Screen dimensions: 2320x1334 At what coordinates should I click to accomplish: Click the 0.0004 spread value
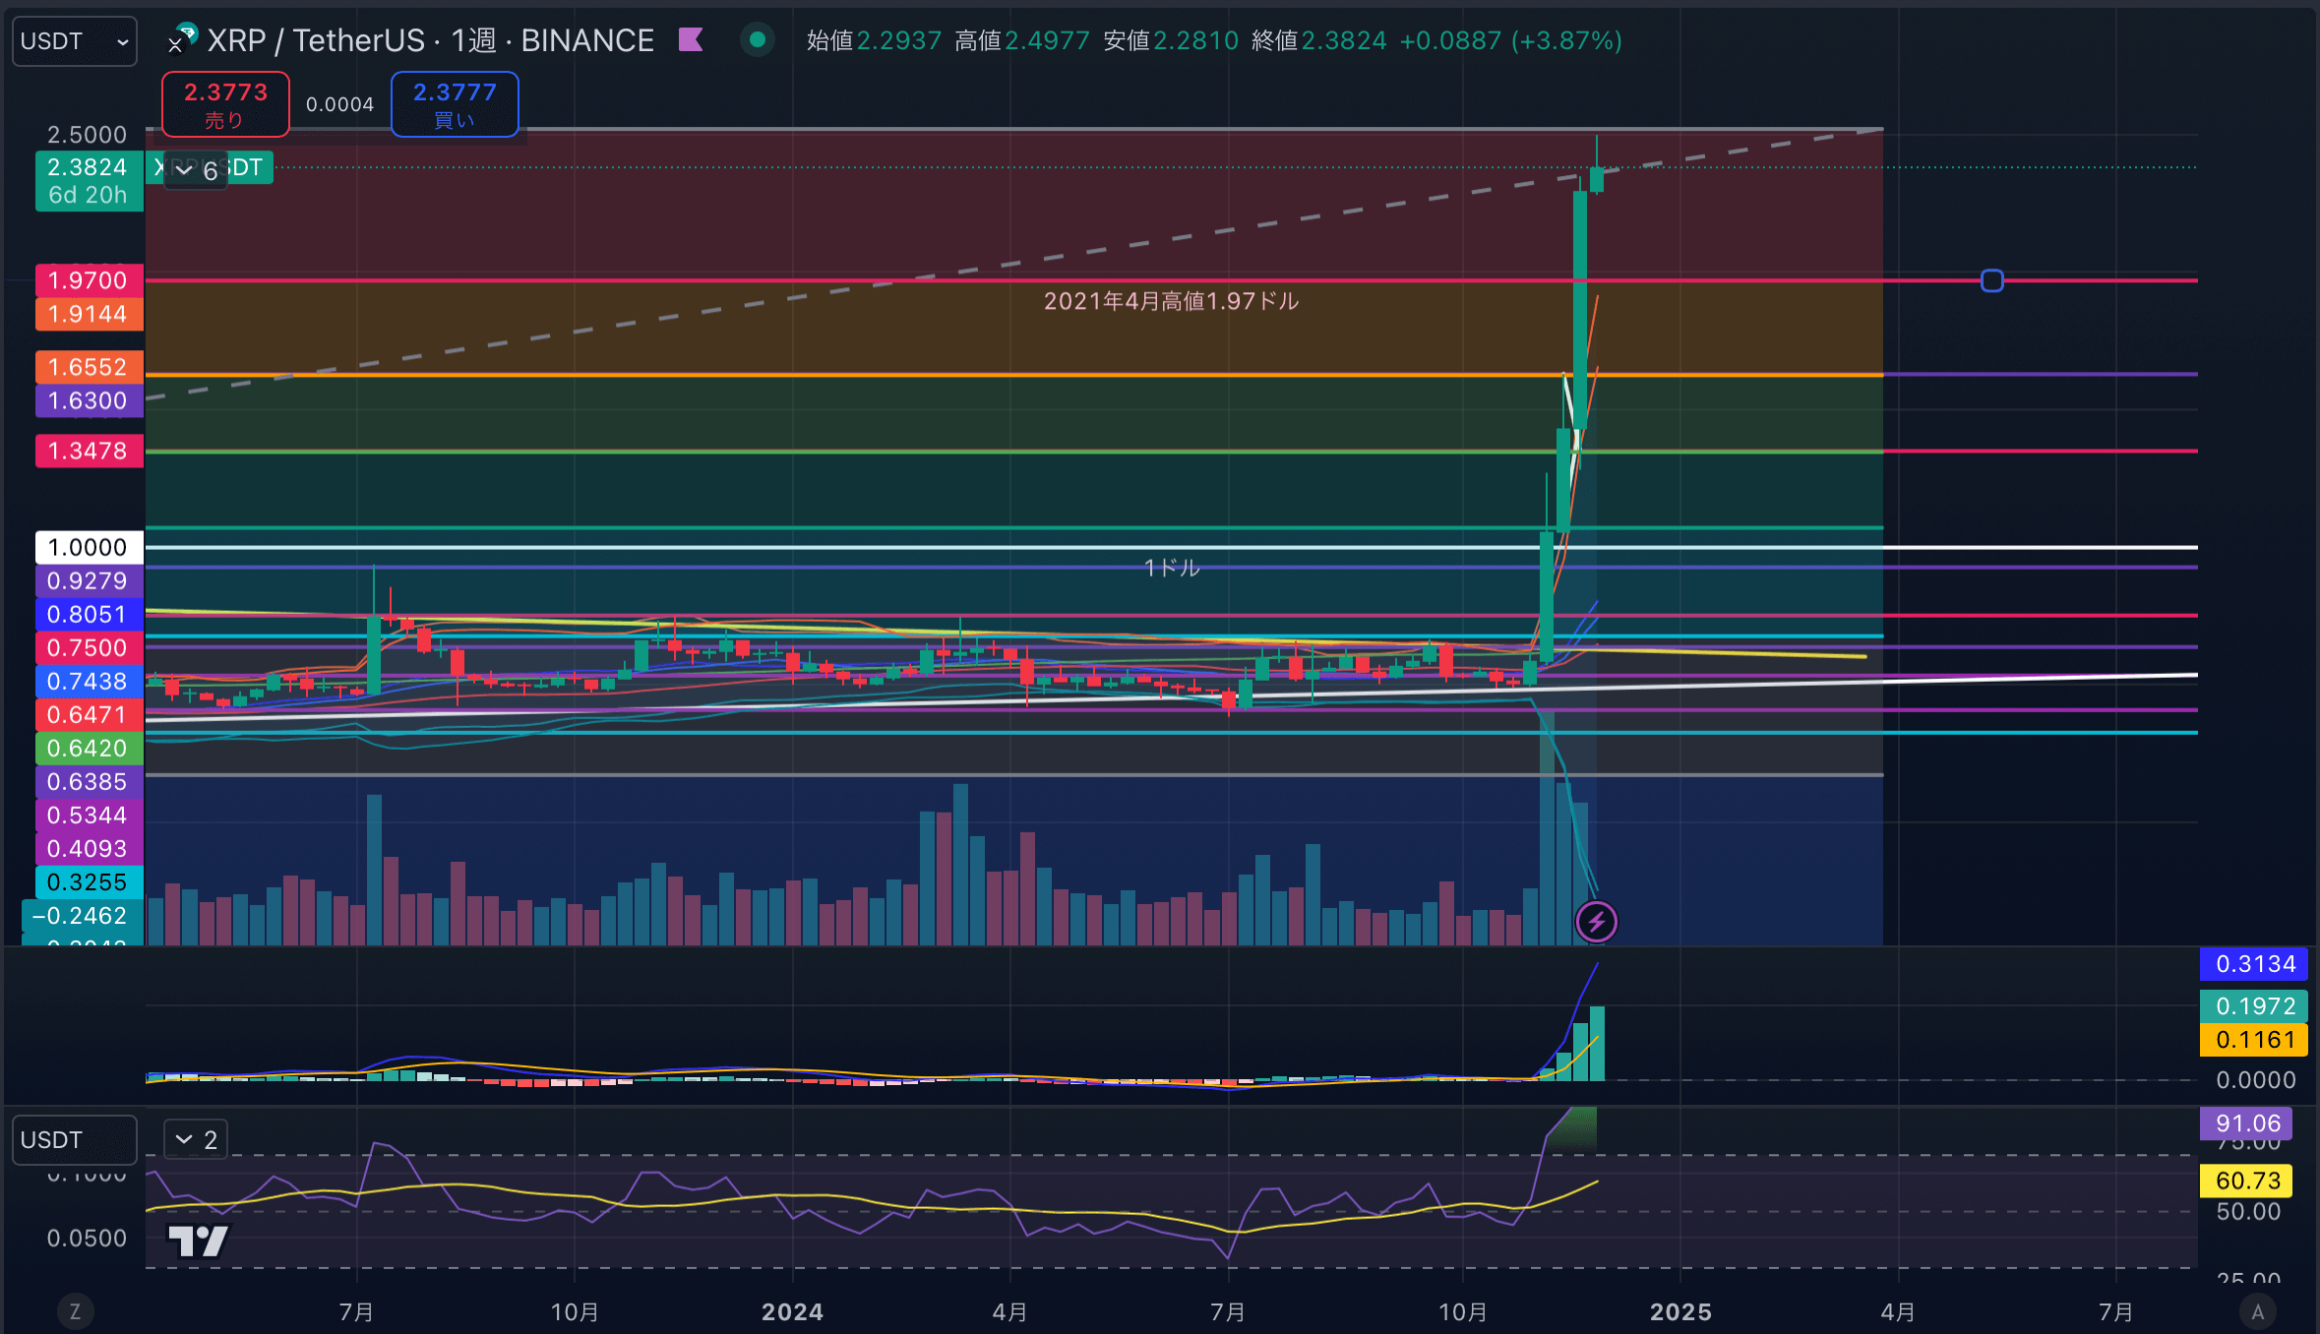tap(339, 104)
